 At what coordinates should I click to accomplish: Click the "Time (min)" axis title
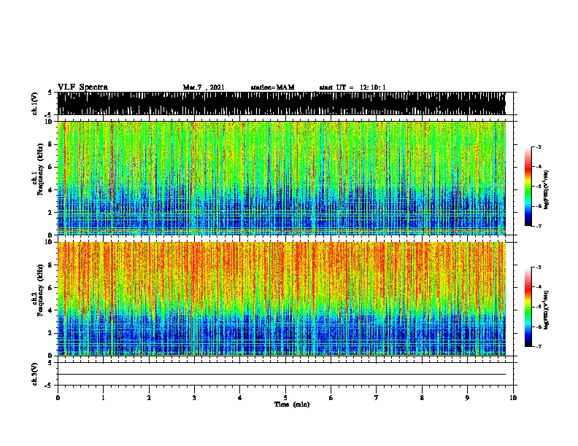click(292, 404)
